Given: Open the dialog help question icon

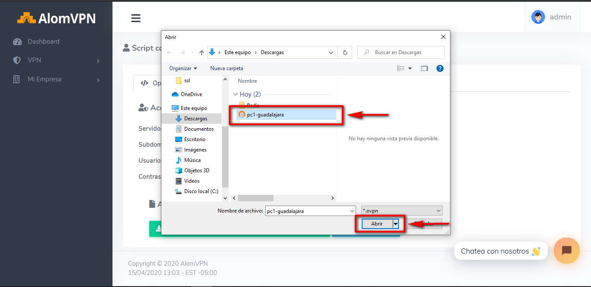Looking at the screenshot, I should pos(440,68).
